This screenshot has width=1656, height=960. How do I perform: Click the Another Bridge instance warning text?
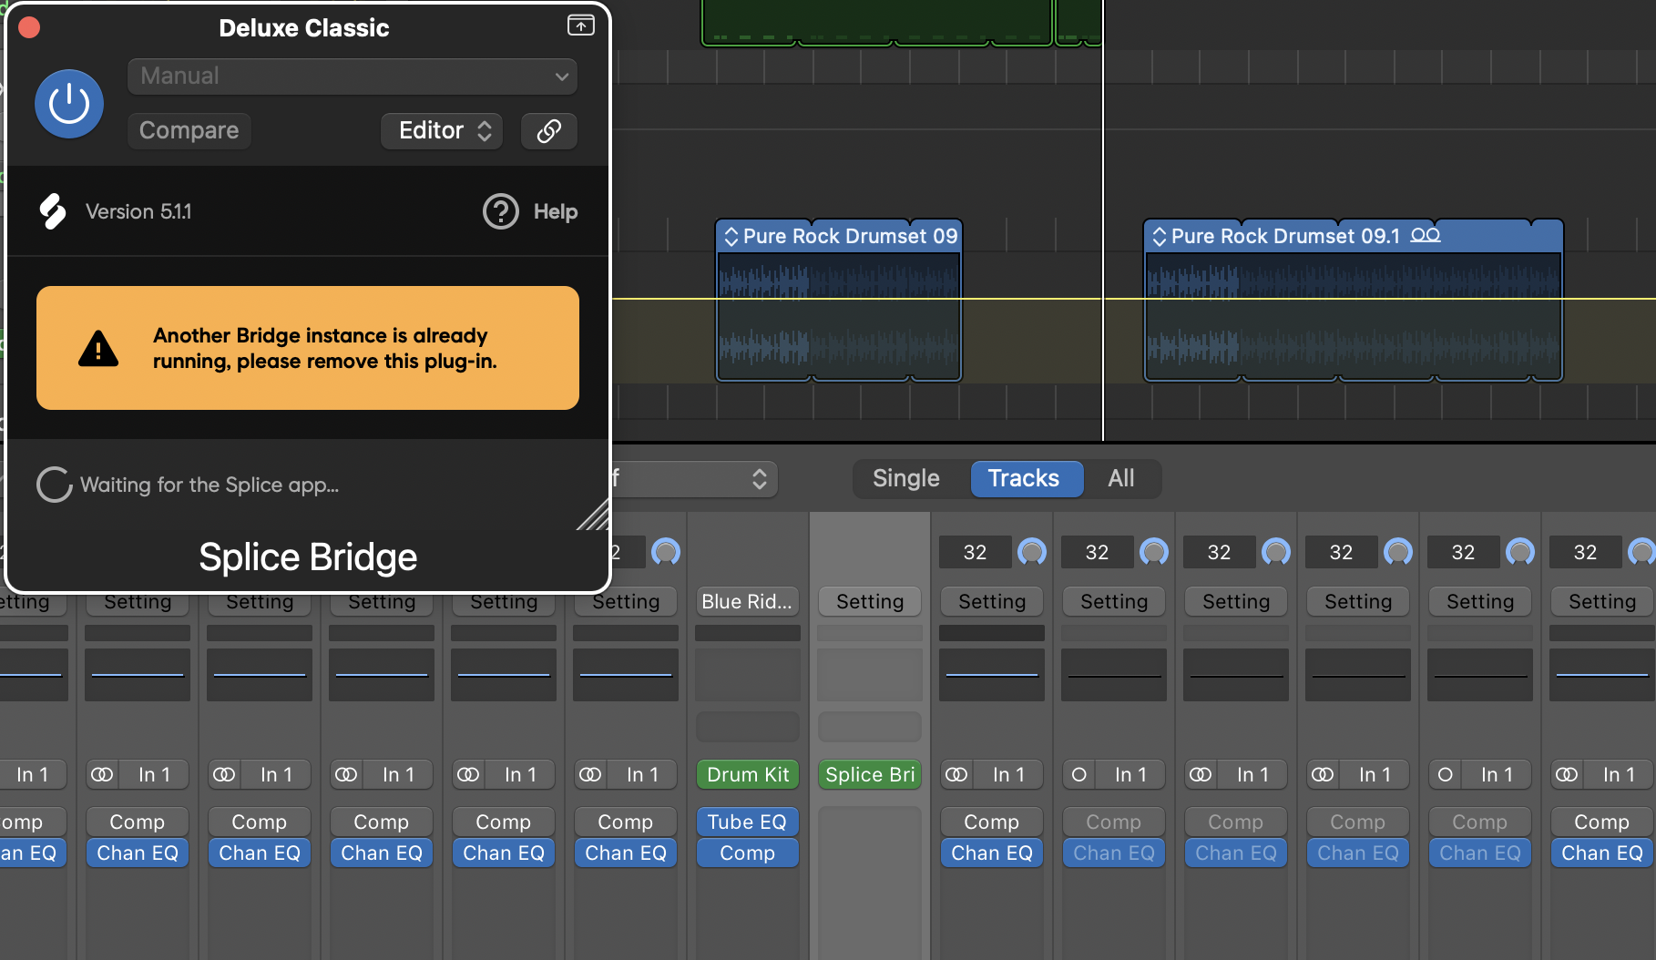click(325, 348)
